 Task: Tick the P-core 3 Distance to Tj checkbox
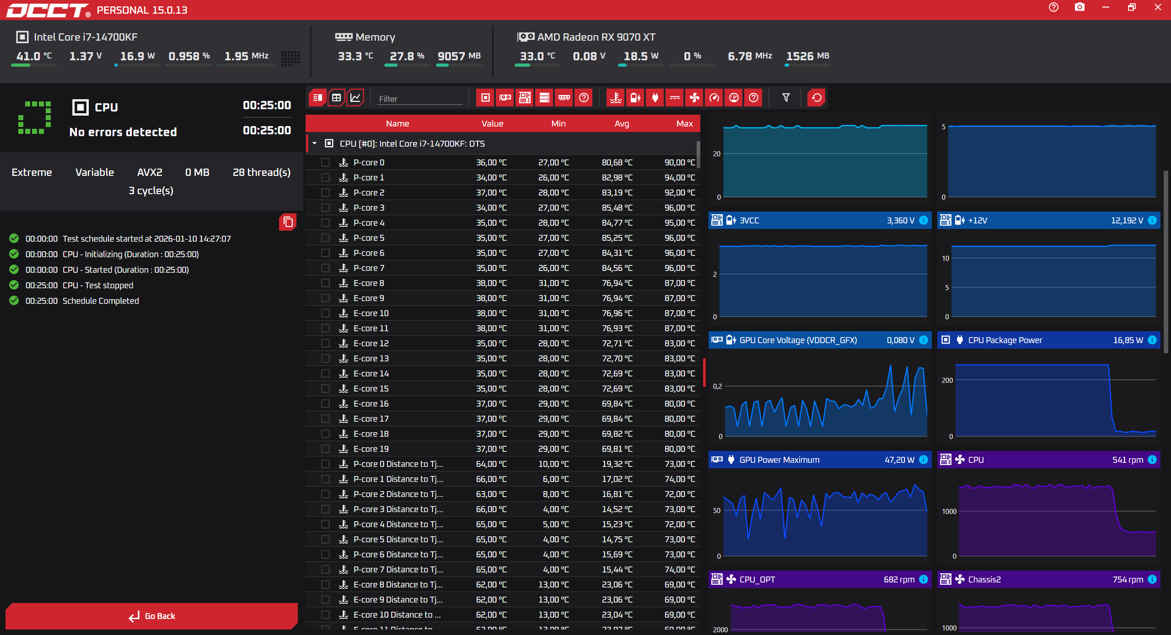[x=325, y=509]
